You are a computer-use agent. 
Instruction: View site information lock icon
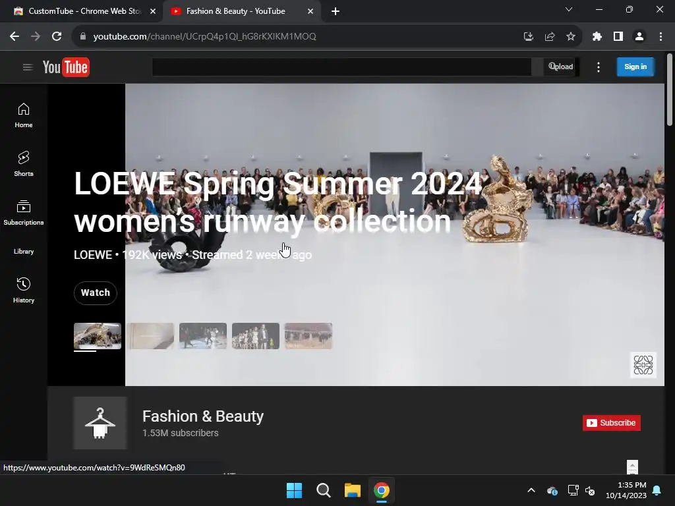coord(83,37)
